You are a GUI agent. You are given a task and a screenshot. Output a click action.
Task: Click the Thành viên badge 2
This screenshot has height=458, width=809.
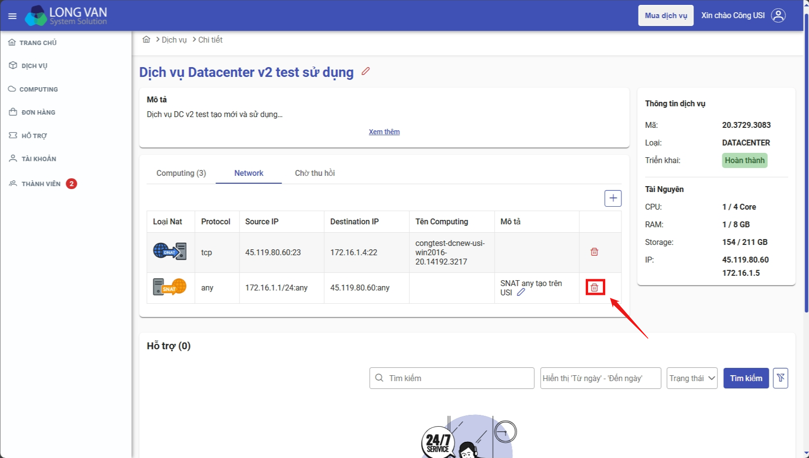click(x=71, y=184)
